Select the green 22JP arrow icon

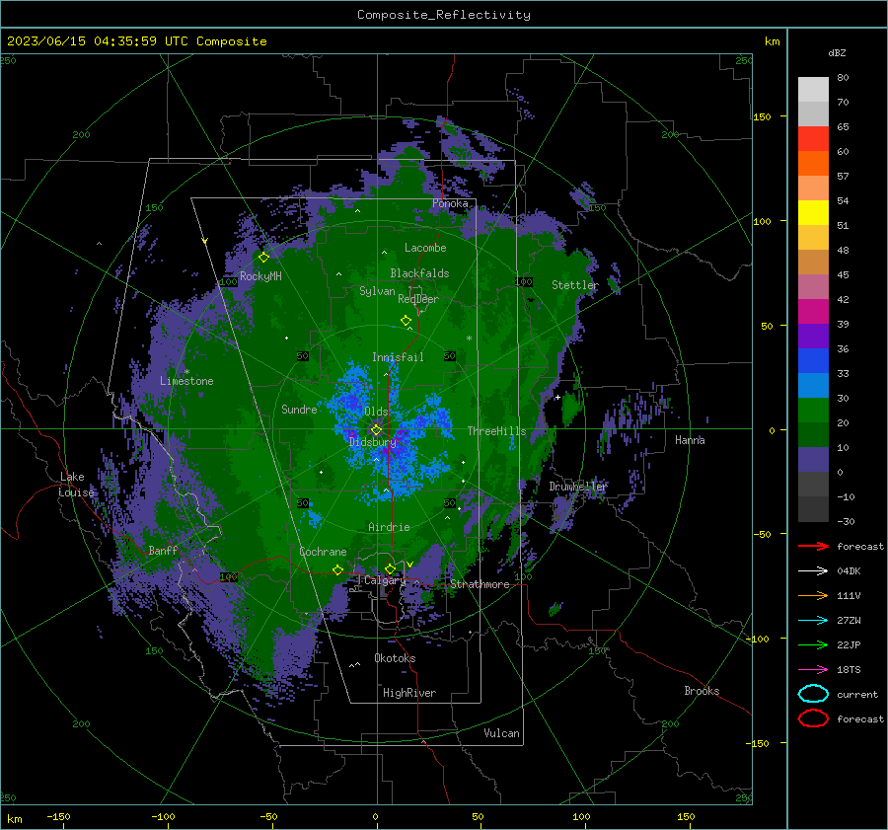pos(813,644)
